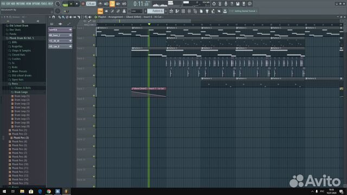This screenshot has width=347, height=195.
Task: Toggle the orange countdown-before-recording icon
Action: tap(112, 4)
